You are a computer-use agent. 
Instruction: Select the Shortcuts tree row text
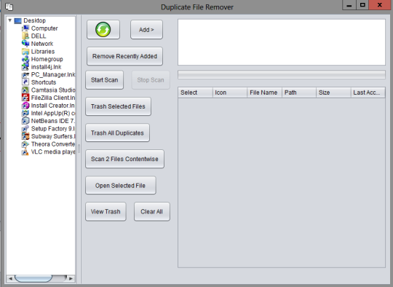(44, 82)
